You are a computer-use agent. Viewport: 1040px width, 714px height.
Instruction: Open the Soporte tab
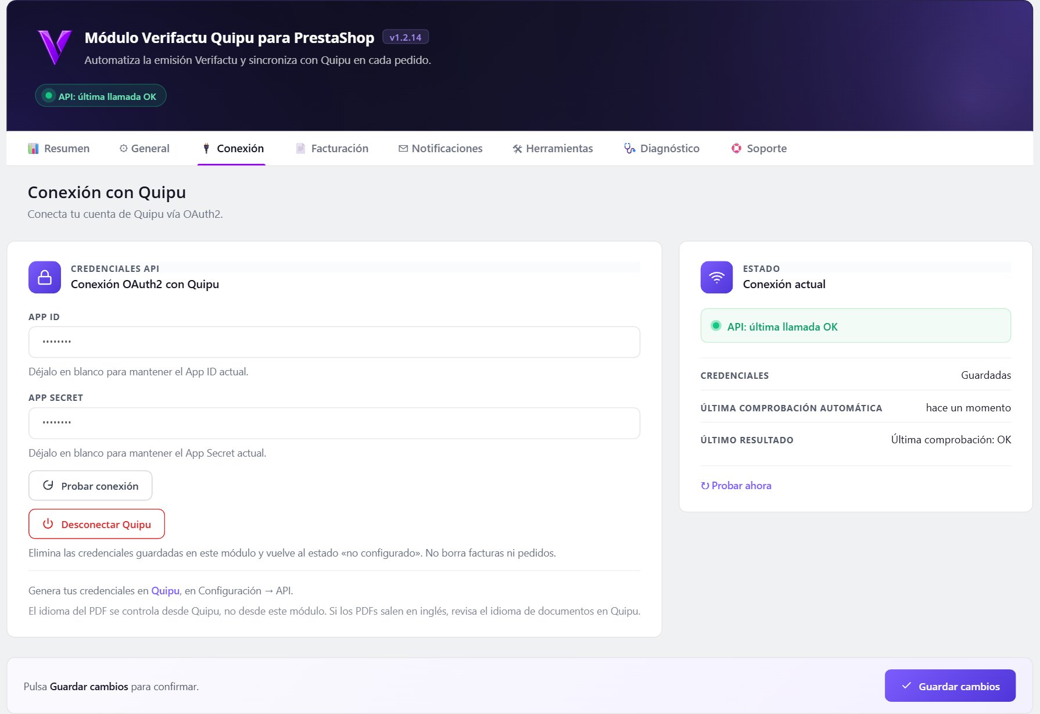click(x=759, y=148)
